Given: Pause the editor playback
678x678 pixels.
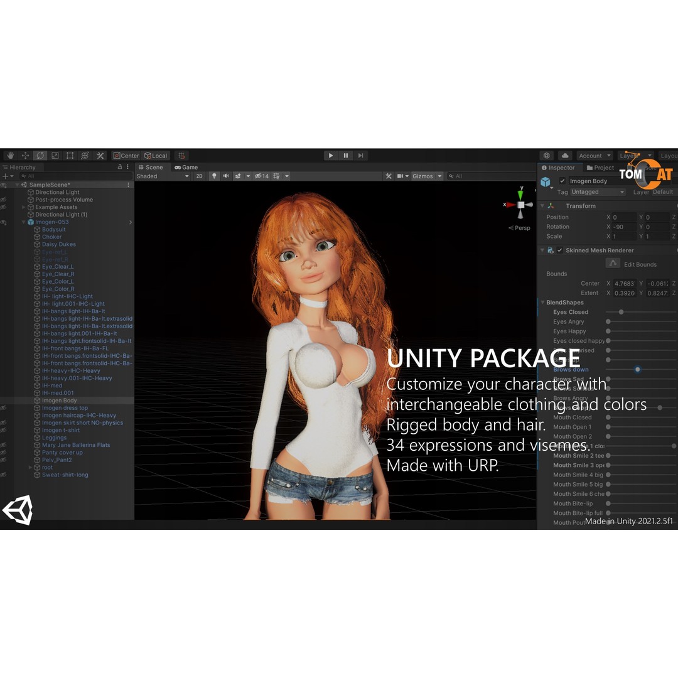Looking at the screenshot, I should pos(345,156).
